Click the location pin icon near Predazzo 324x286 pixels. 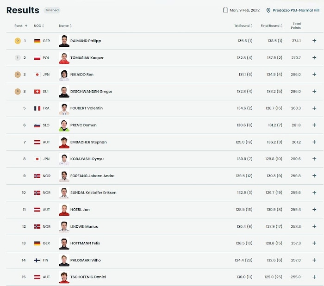(268, 10)
